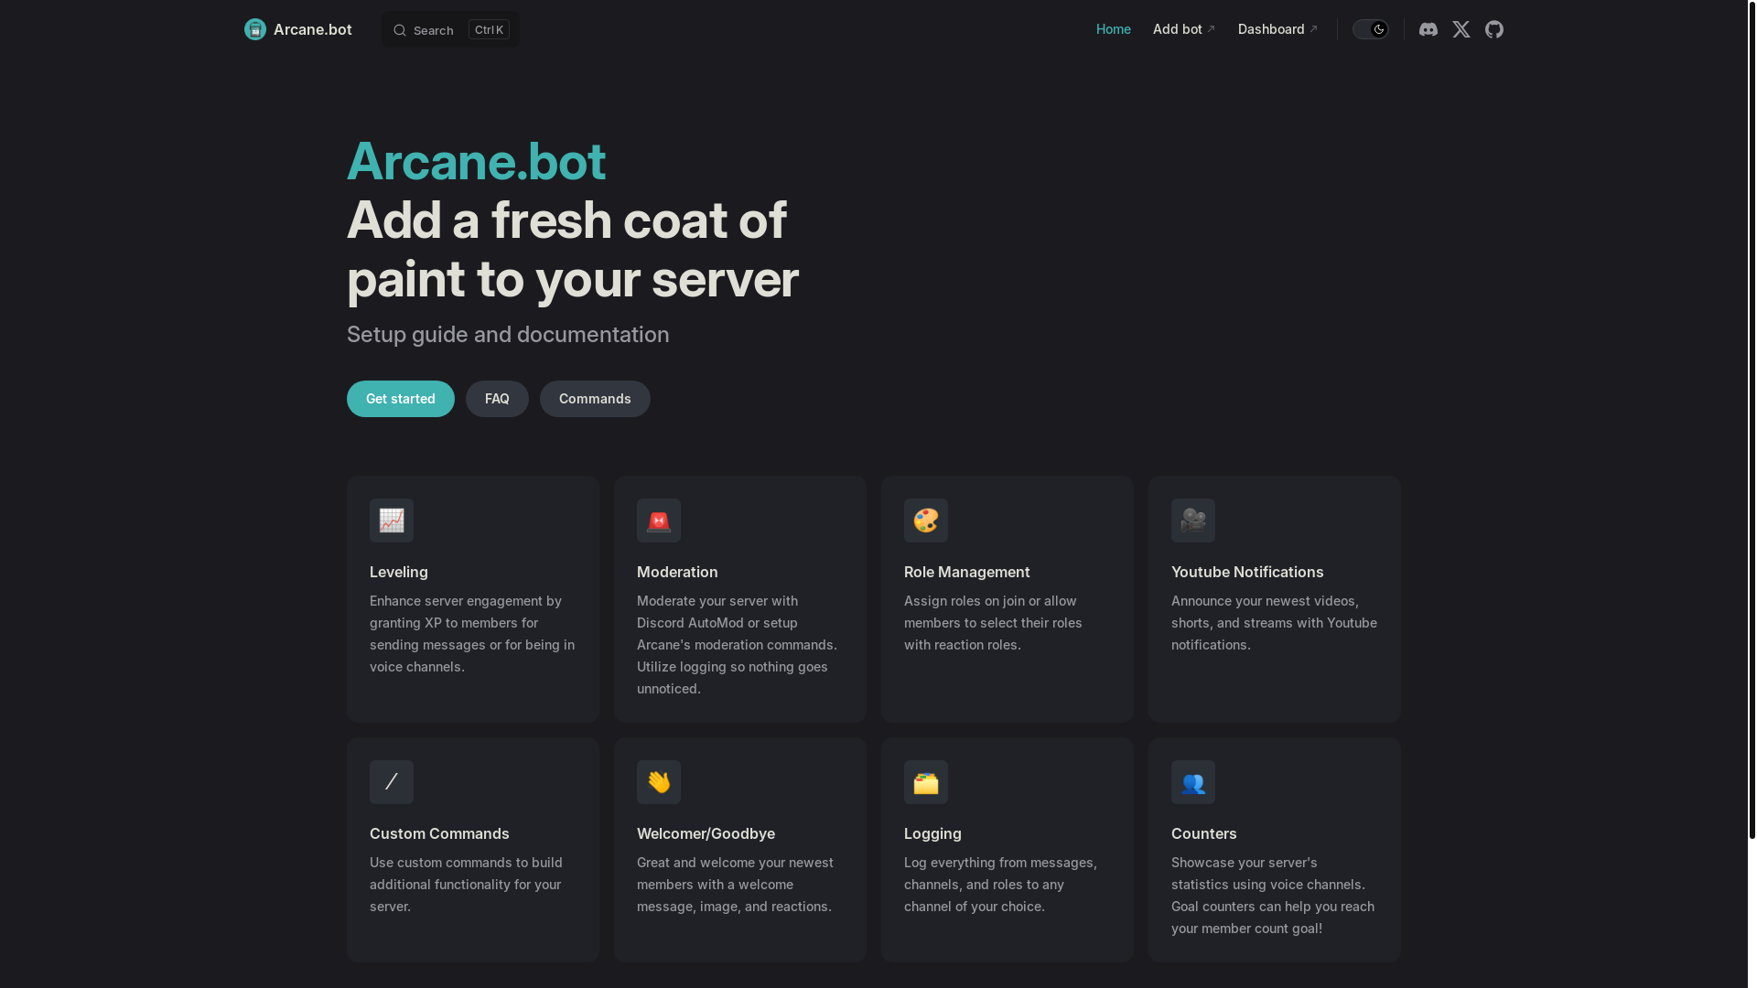The width and height of the screenshot is (1757, 988).
Task: Click 'Setup guide and documentation' tagline
Action: click(x=508, y=335)
